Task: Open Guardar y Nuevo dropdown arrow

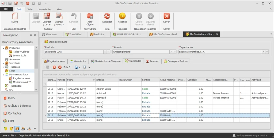Action: (64, 25)
